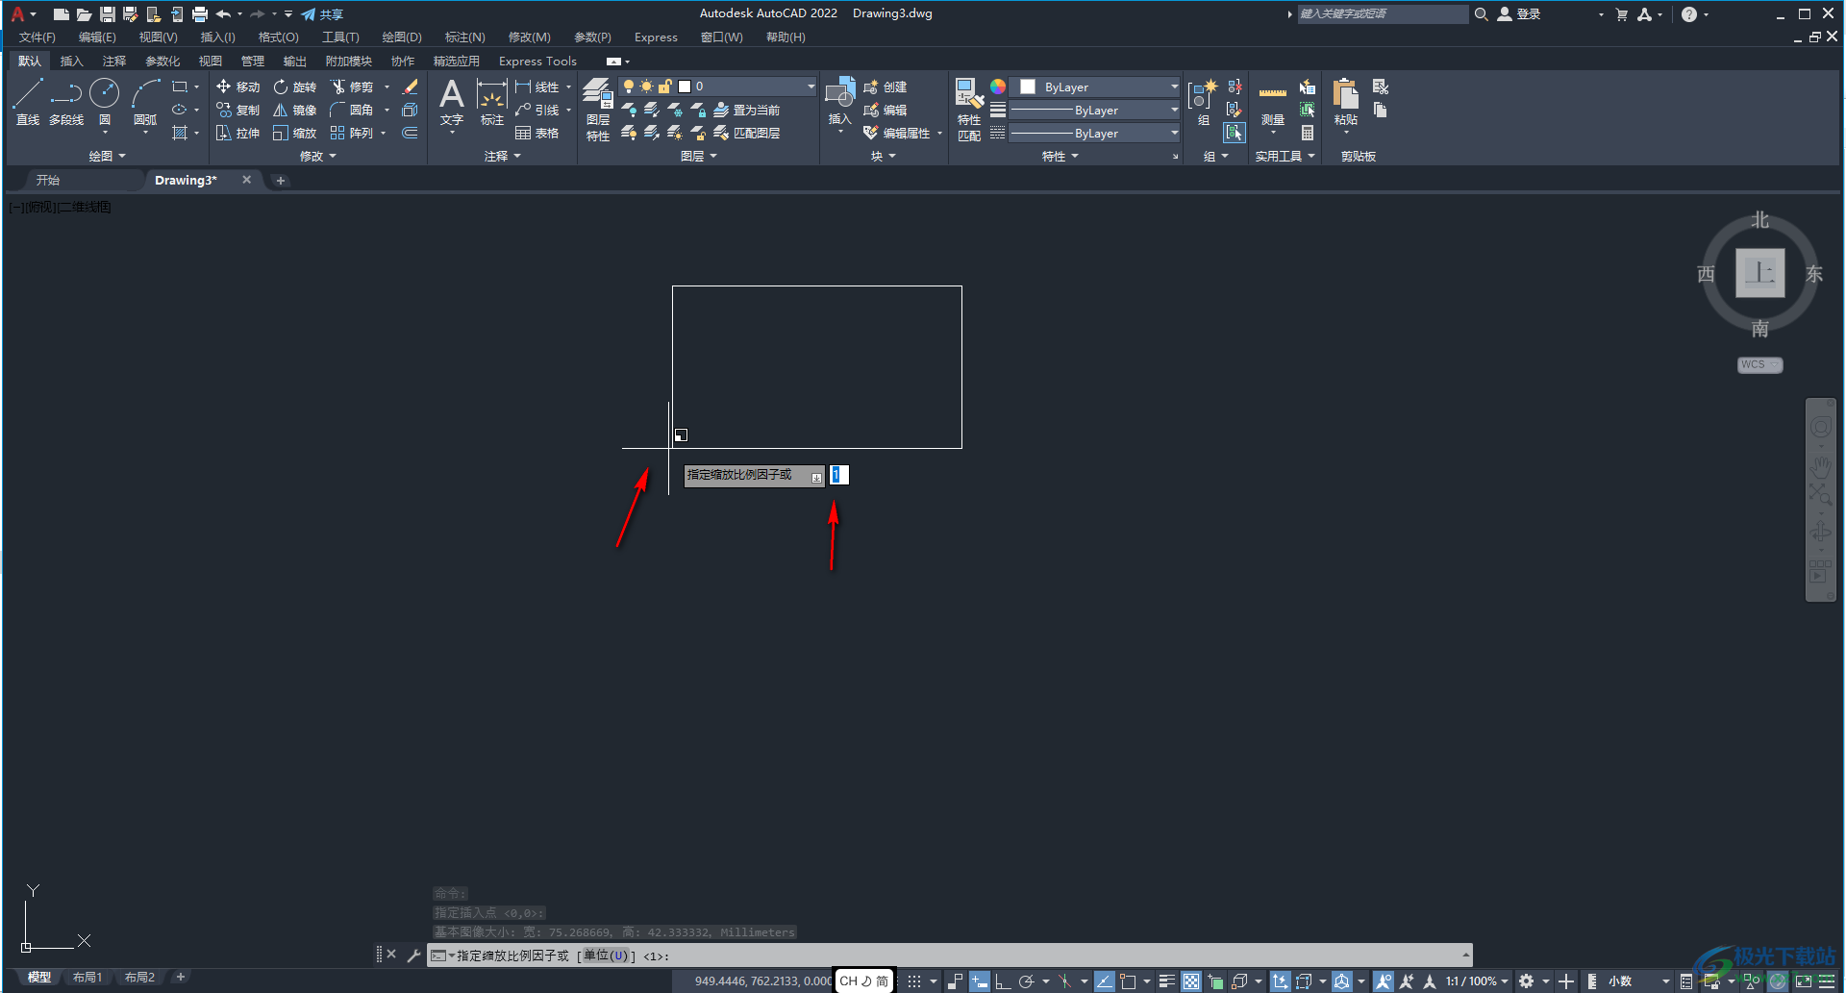This screenshot has width=1846, height=993.
Task: Switch to the 插入 ribbon tab
Action: click(71, 61)
